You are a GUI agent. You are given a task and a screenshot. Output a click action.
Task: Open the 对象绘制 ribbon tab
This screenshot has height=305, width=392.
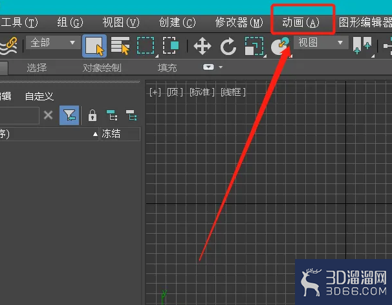pos(102,68)
